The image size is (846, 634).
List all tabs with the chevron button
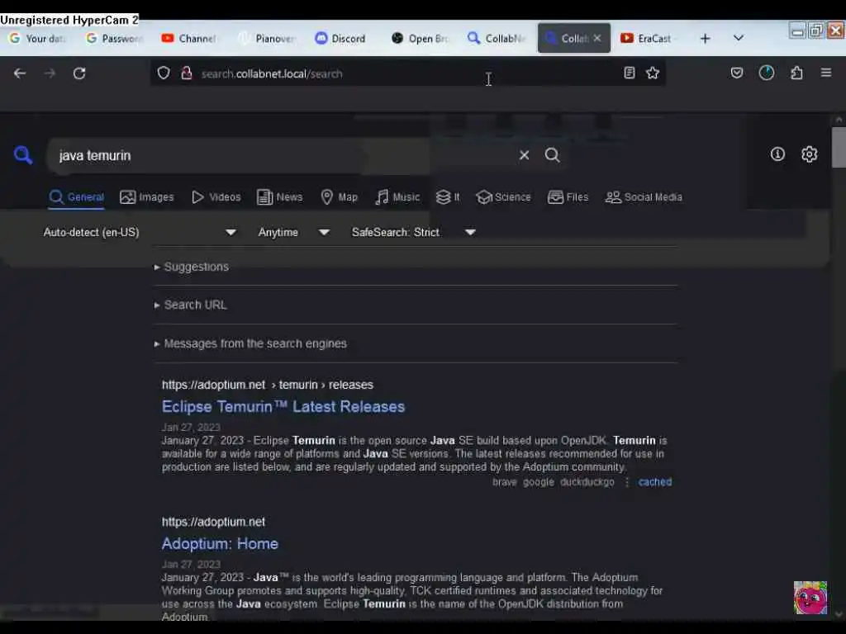[x=739, y=38]
